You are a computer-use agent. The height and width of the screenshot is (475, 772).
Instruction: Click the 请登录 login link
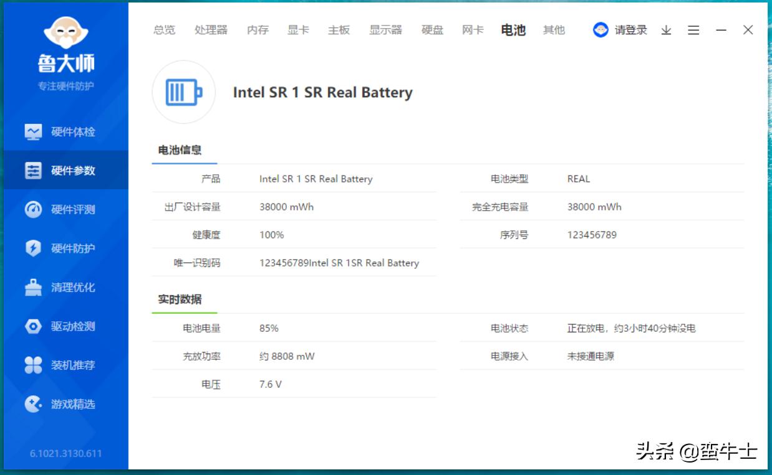pos(630,30)
